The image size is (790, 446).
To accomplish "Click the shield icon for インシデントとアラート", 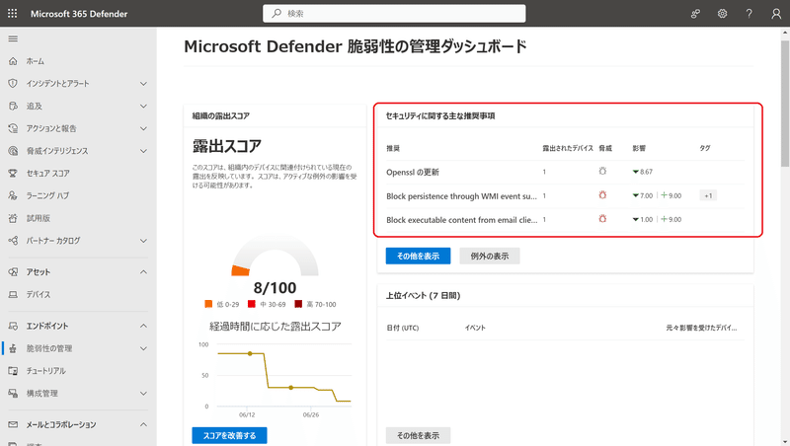I will point(13,83).
